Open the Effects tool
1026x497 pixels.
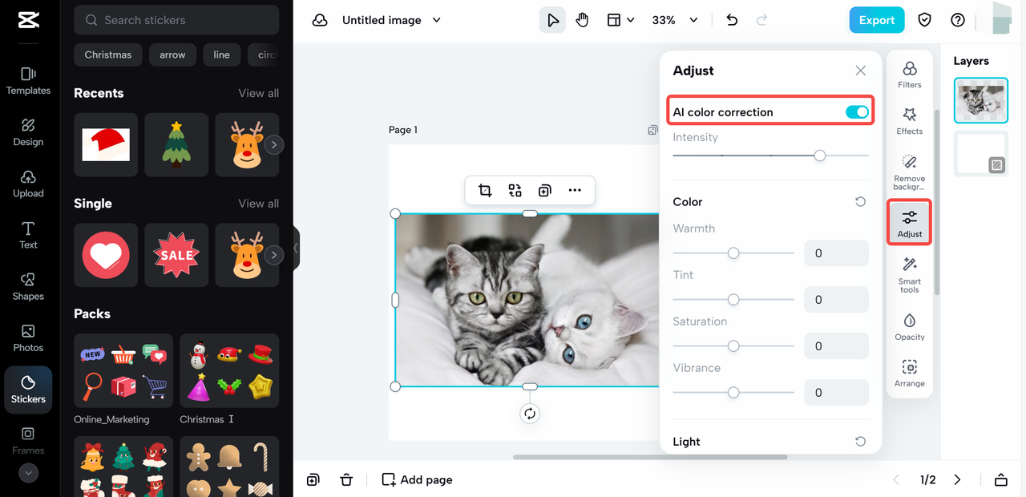910,121
